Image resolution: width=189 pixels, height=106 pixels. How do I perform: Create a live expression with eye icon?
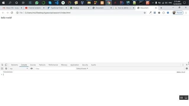(x=32, y=69)
